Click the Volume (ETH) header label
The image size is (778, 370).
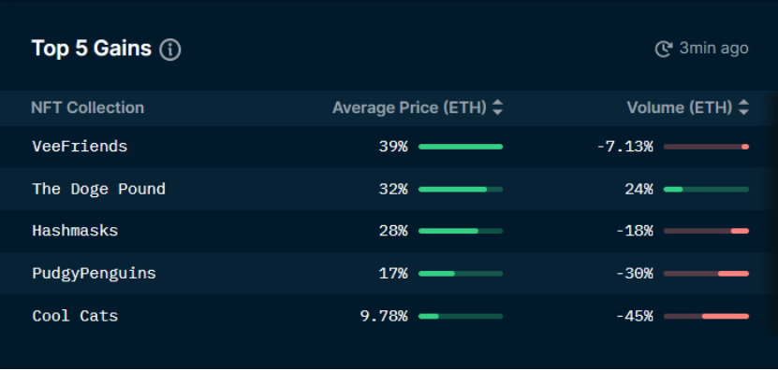(x=680, y=108)
